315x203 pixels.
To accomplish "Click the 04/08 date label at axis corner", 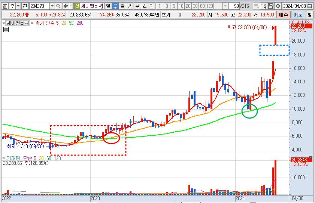I will click(297, 199).
